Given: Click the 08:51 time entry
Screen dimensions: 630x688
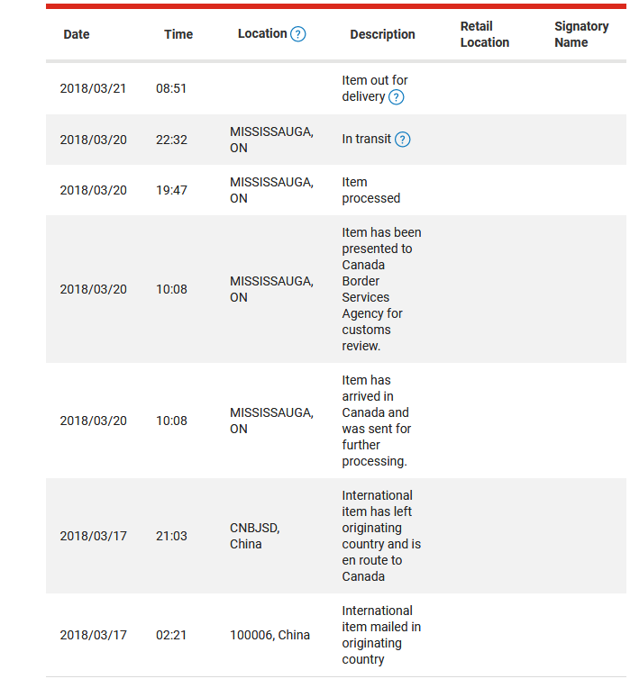Looking at the screenshot, I should [171, 88].
